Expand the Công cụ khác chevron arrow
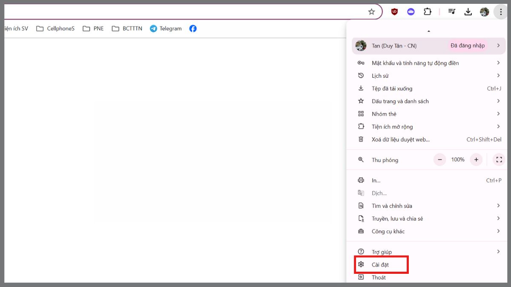 coord(498,231)
